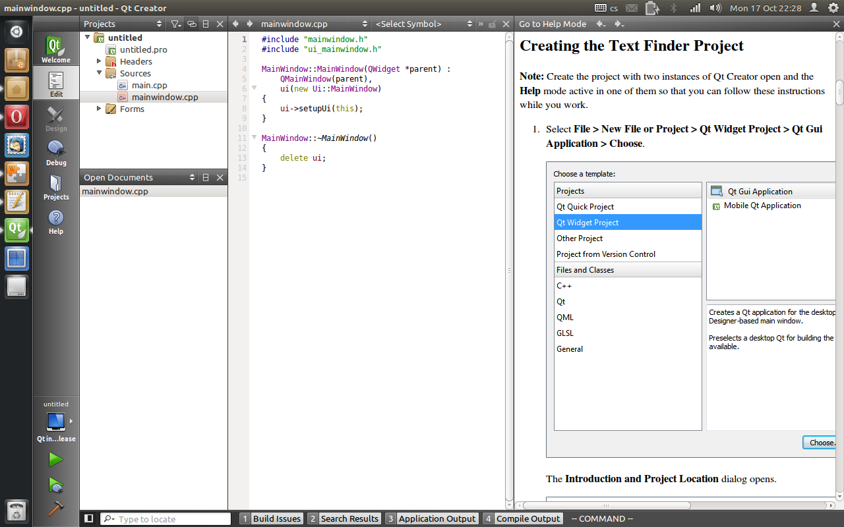Launch Opera browser from the dock
This screenshot has width=844, height=527.
tap(16, 117)
